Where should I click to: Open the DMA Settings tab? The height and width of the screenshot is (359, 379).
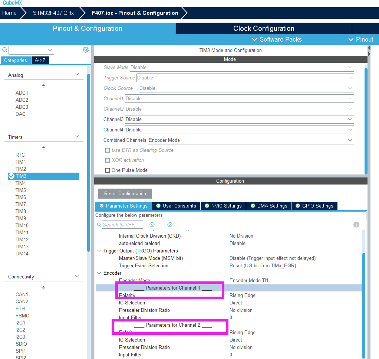click(x=269, y=206)
